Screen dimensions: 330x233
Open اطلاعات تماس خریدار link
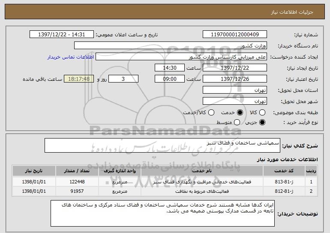(x=71, y=57)
